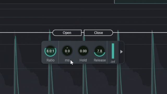Click the Open threshold handle
Viewport: 167px width, 94px height.
coord(67,33)
